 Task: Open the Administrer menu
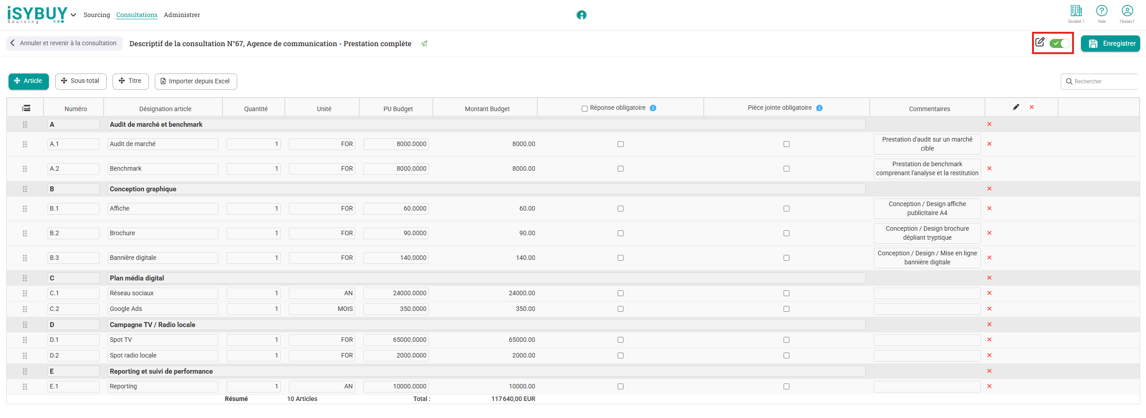coord(182,15)
